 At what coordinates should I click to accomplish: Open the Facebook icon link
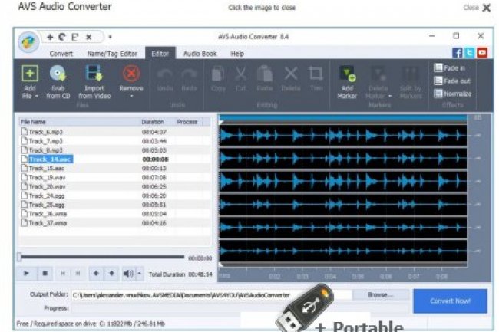click(458, 53)
